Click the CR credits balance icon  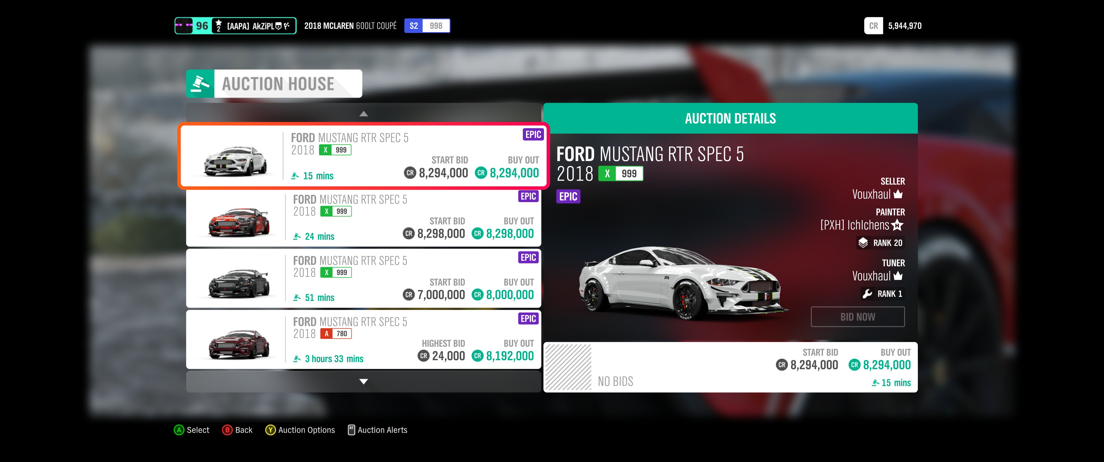point(874,26)
